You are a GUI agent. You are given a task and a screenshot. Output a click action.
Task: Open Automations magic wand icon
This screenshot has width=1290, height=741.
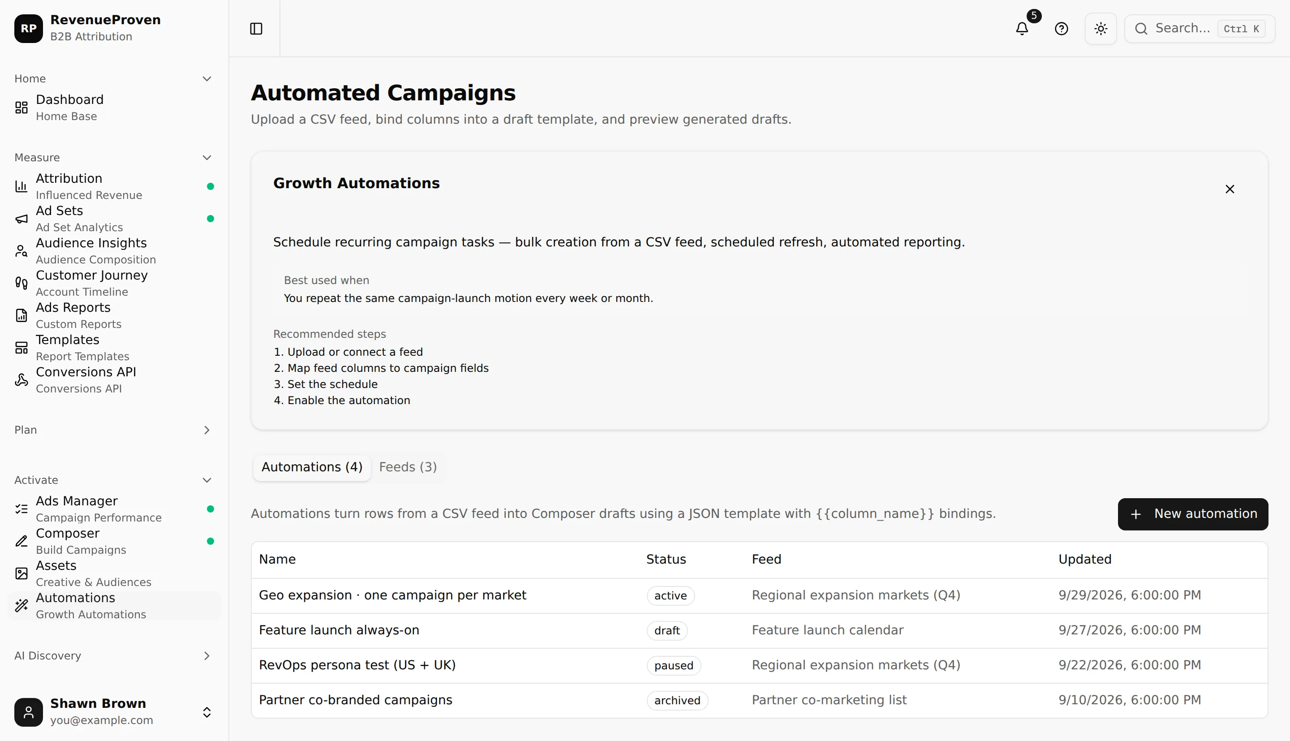(x=21, y=606)
